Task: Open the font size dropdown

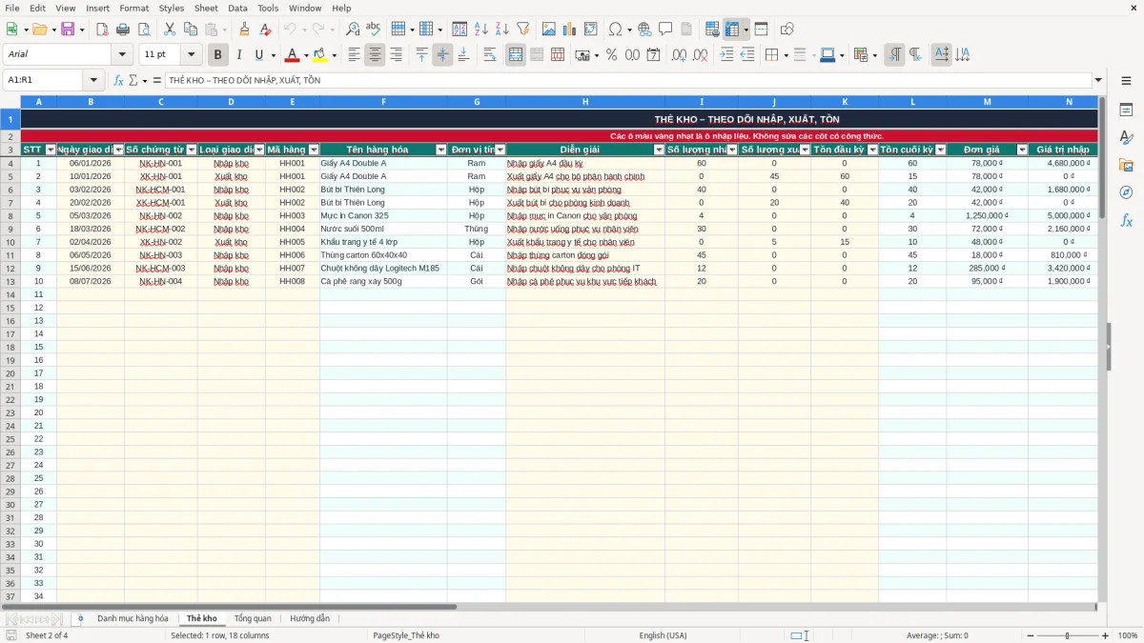Action: pyautogui.click(x=192, y=55)
